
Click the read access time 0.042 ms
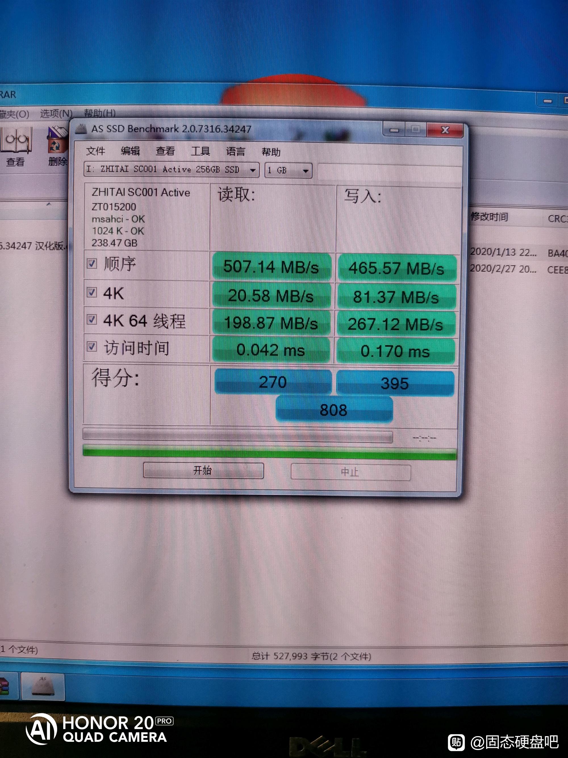271,350
